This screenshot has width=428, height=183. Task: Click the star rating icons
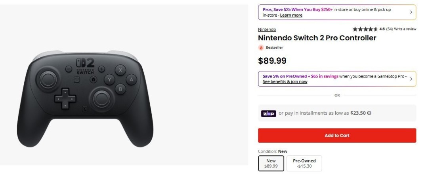365,29
